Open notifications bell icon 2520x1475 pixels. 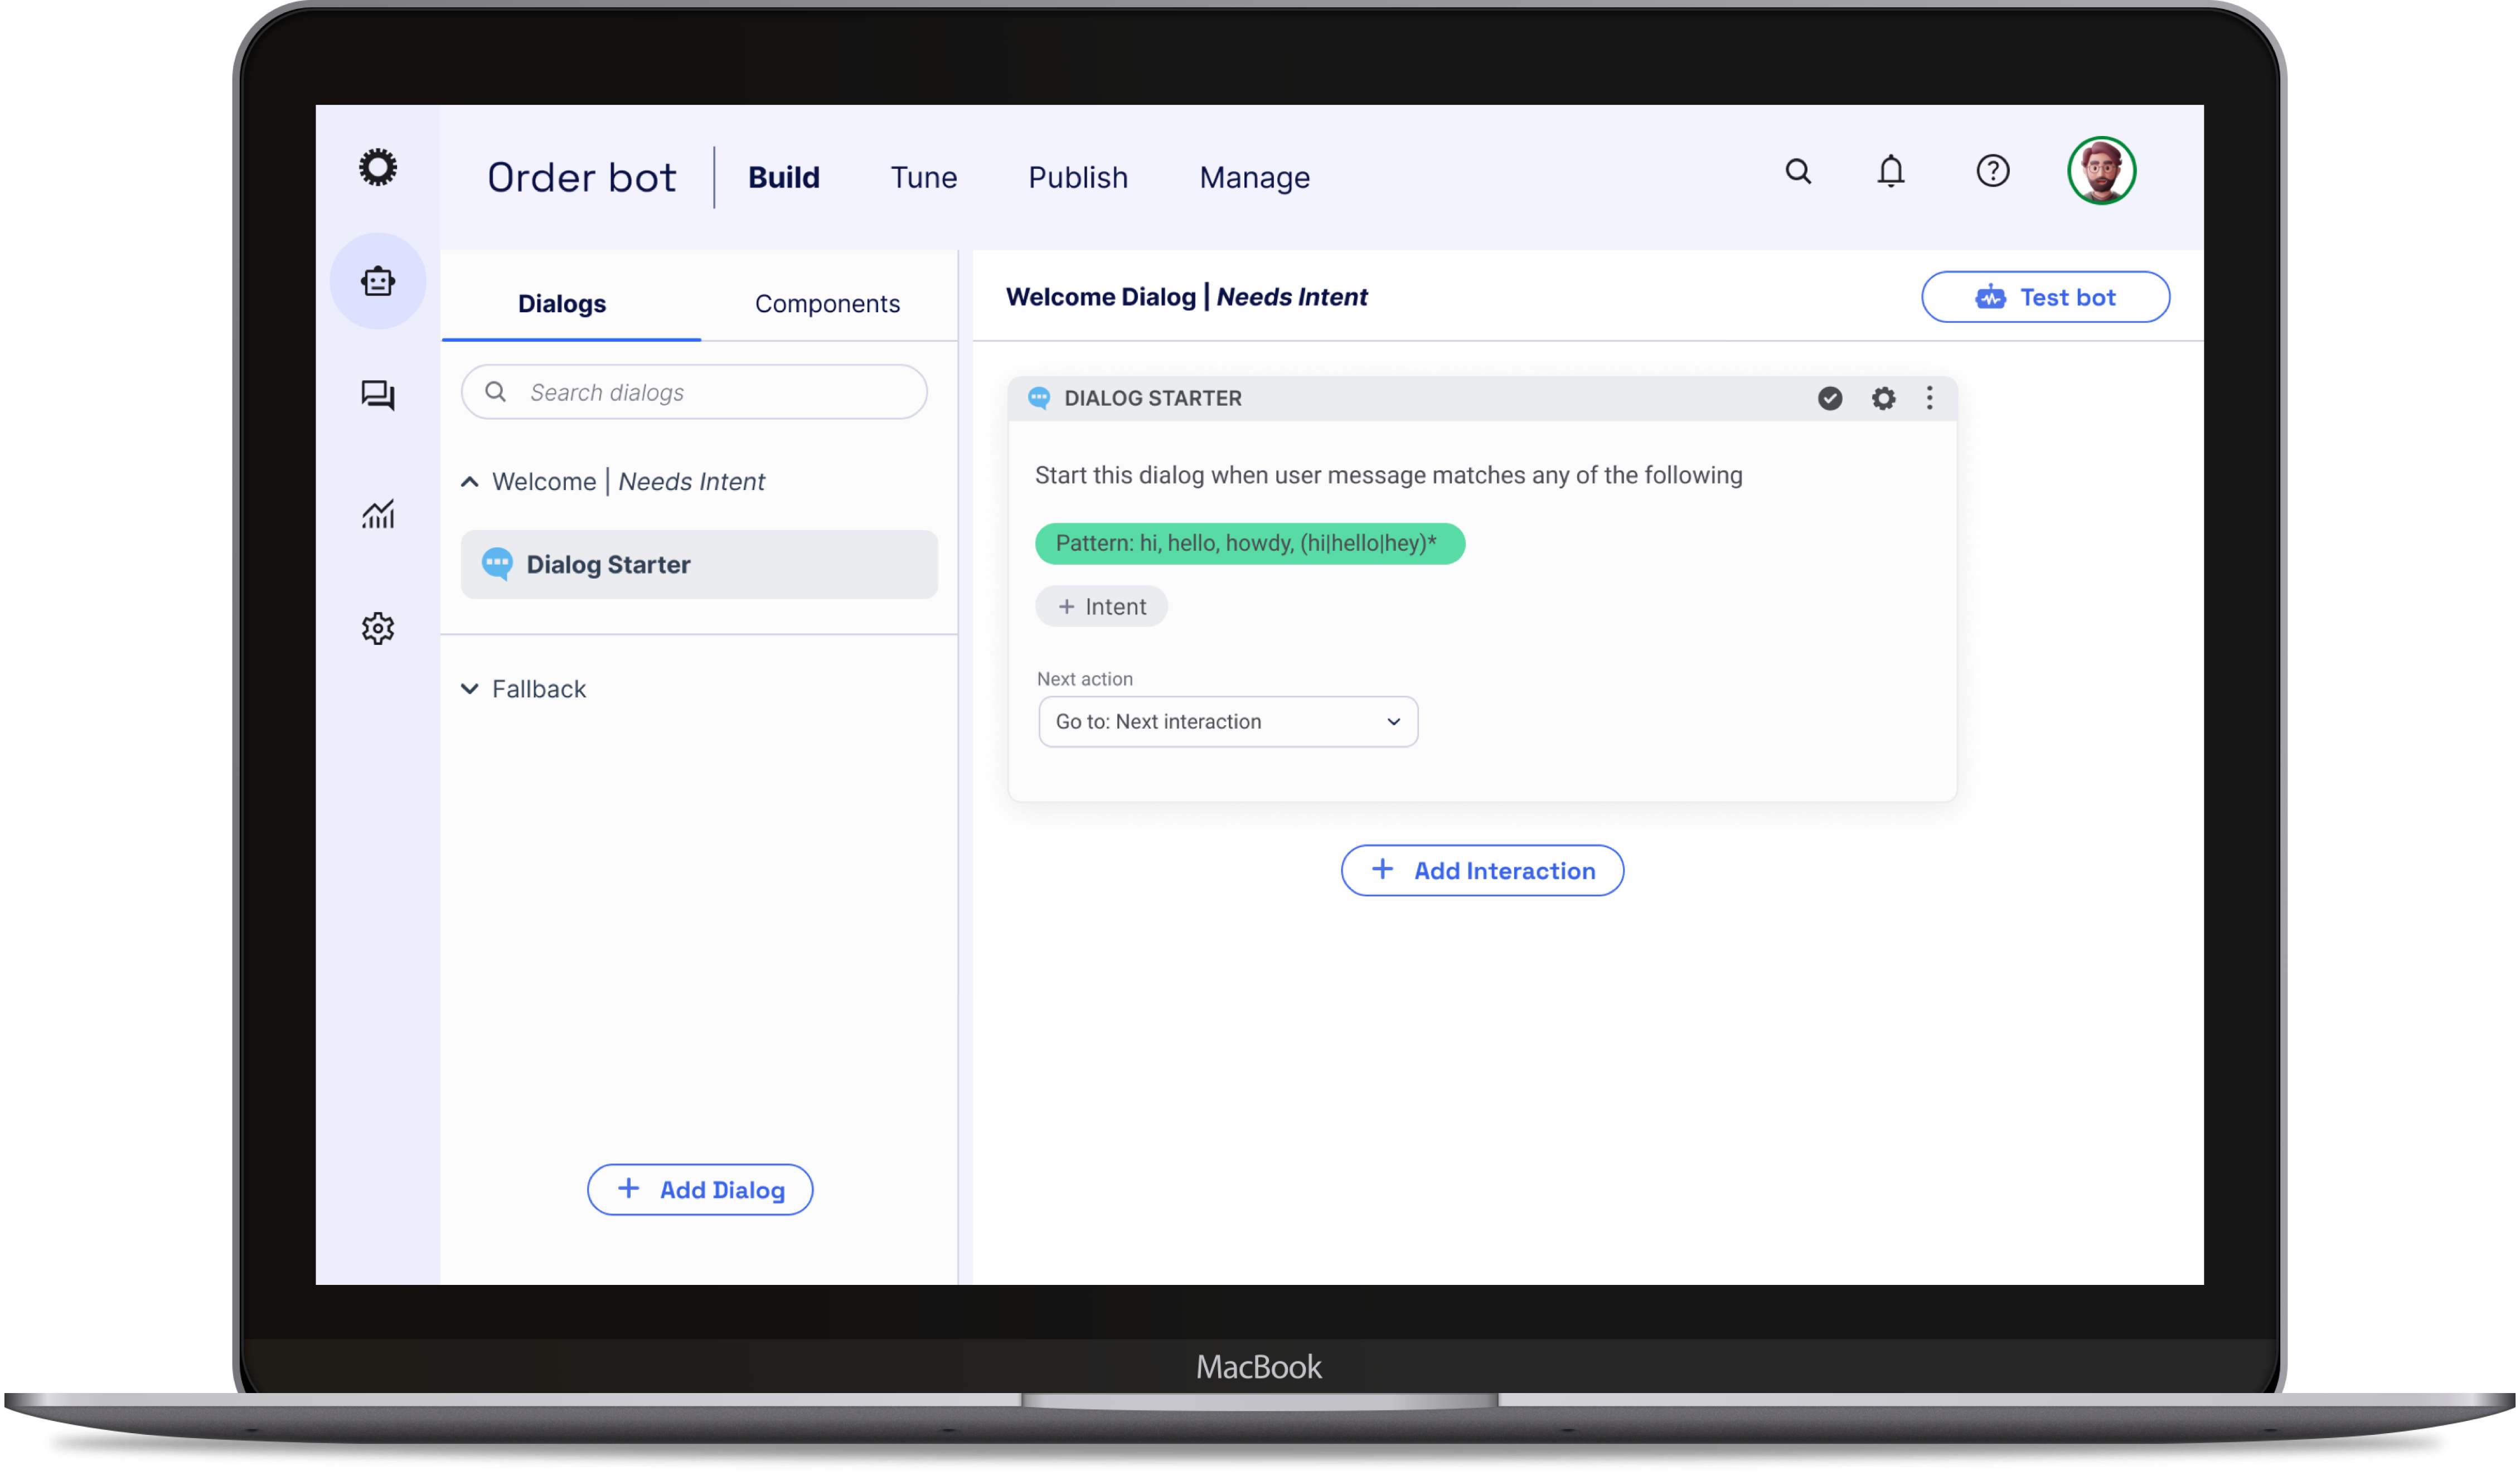1890,172
